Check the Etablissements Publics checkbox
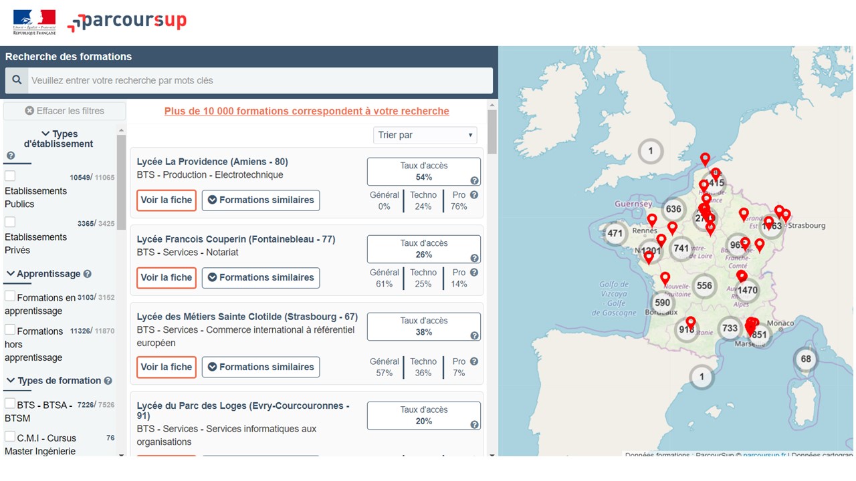Viewport: 856px width, 481px height. coord(10,176)
